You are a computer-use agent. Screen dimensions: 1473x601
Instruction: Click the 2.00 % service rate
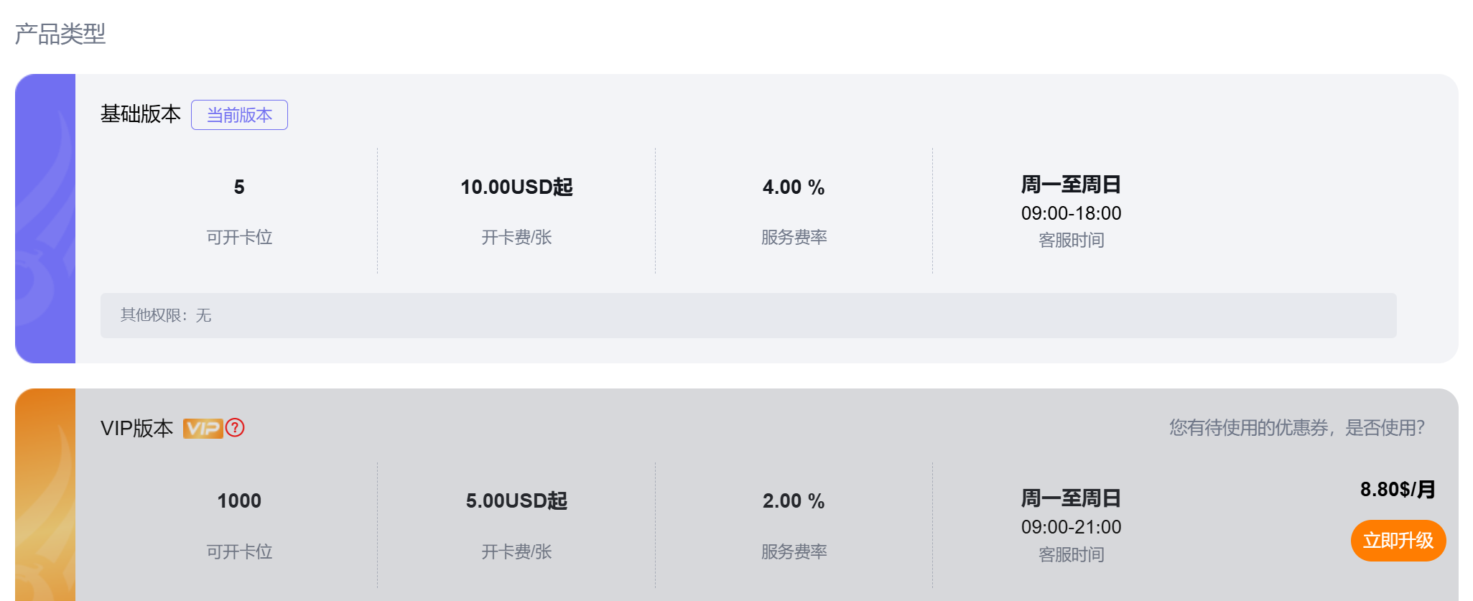pos(794,501)
